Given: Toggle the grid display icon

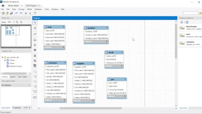Looking at the screenshot, I should 26,13.
